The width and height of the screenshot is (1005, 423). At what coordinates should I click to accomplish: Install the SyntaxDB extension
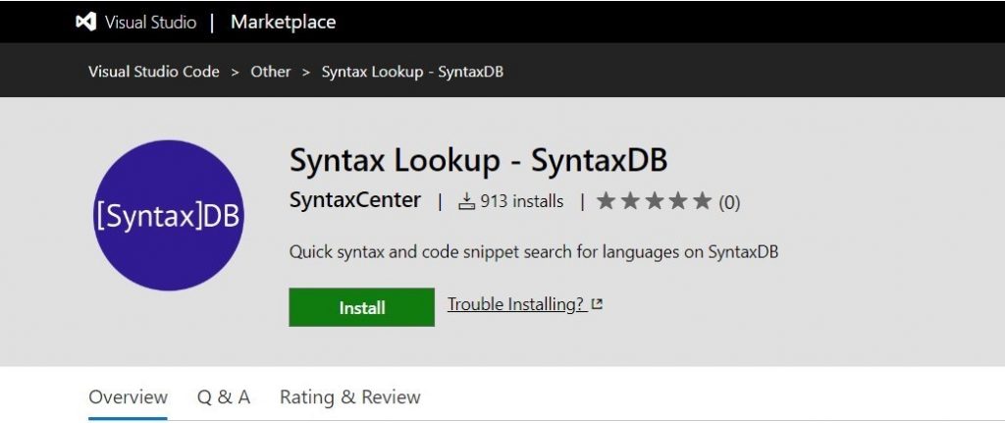click(x=361, y=307)
